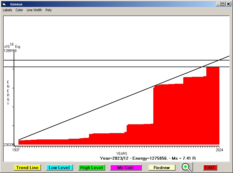Screen dimensions: 233x173
Task: Open the Labels menu
Action: 7,10
